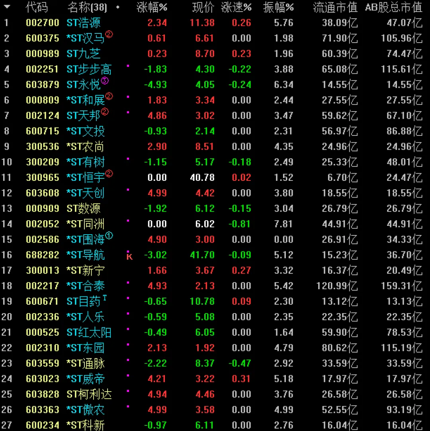Select stock name ST九芝
This screenshot has height=431, width=430.
84,54
